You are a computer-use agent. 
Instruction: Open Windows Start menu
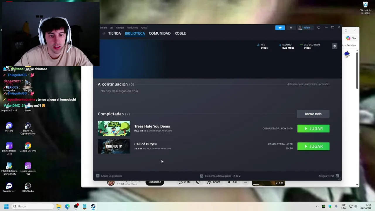point(6,206)
